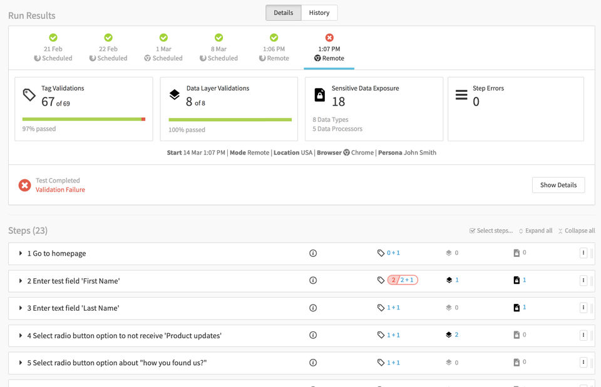The image size is (601, 387).
Task: Expand all steps
Action: click(x=535, y=231)
